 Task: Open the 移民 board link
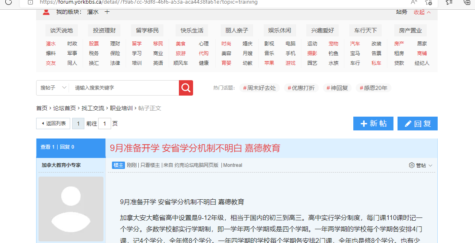158,44
